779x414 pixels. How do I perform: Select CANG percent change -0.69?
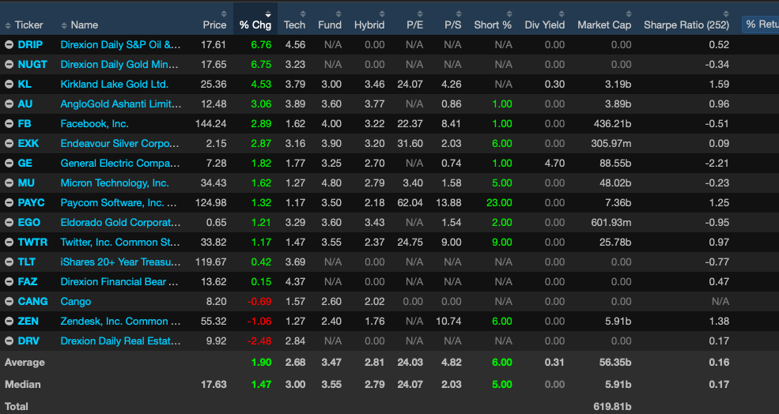pos(259,301)
